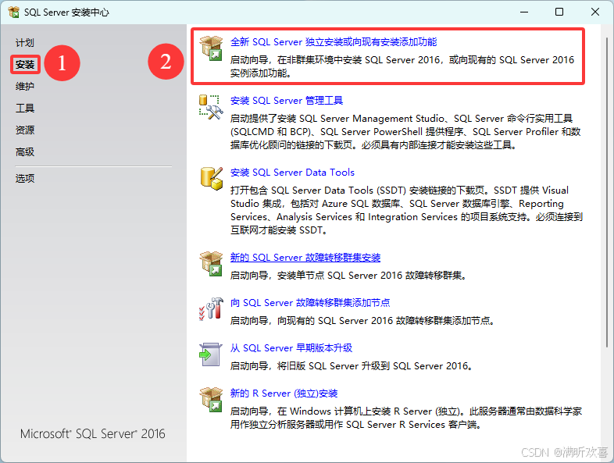Select the 安装 sidebar item
The image size is (614, 463).
tap(25, 64)
